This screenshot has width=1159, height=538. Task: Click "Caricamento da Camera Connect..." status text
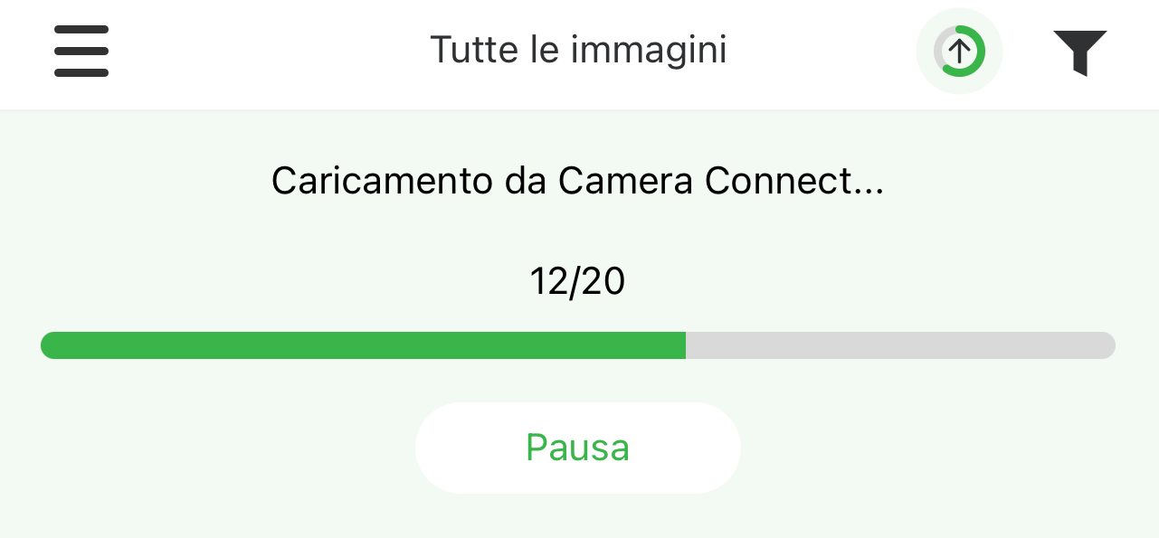tap(577, 182)
